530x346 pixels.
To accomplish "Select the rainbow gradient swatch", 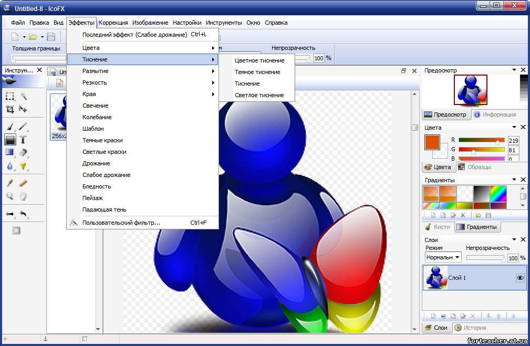I will coord(498,194).
